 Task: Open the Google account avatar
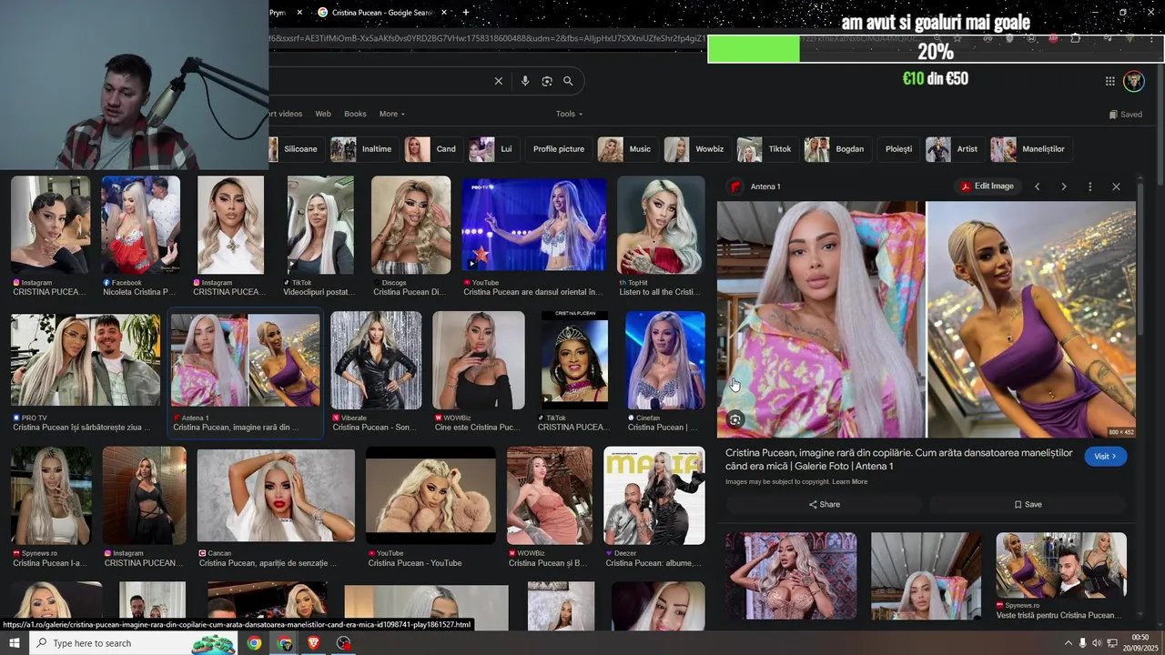1134,81
